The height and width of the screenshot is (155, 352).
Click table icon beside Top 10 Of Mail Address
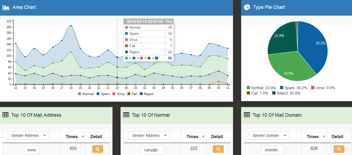[5, 115]
